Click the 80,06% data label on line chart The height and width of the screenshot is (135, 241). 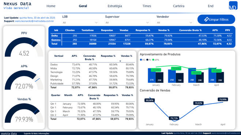[x=150, y=100]
